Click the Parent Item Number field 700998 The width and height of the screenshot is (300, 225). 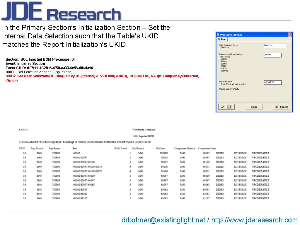coord(272,55)
